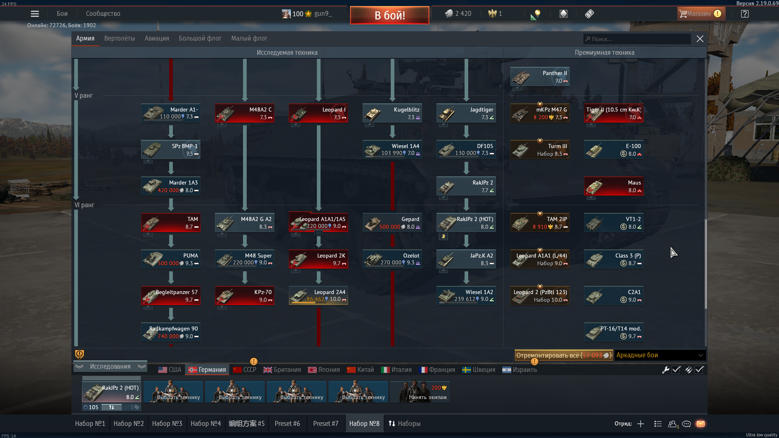Collapse the Исследования panel right chevron
Image resolution: width=779 pixels, height=438 pixels.
[142, 367]
